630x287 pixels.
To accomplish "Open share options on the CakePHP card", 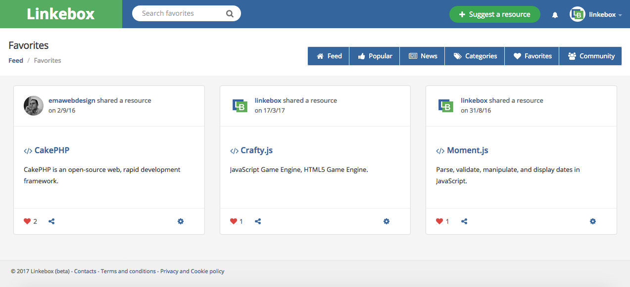I will pyautogui.click(x=51, y=221).
